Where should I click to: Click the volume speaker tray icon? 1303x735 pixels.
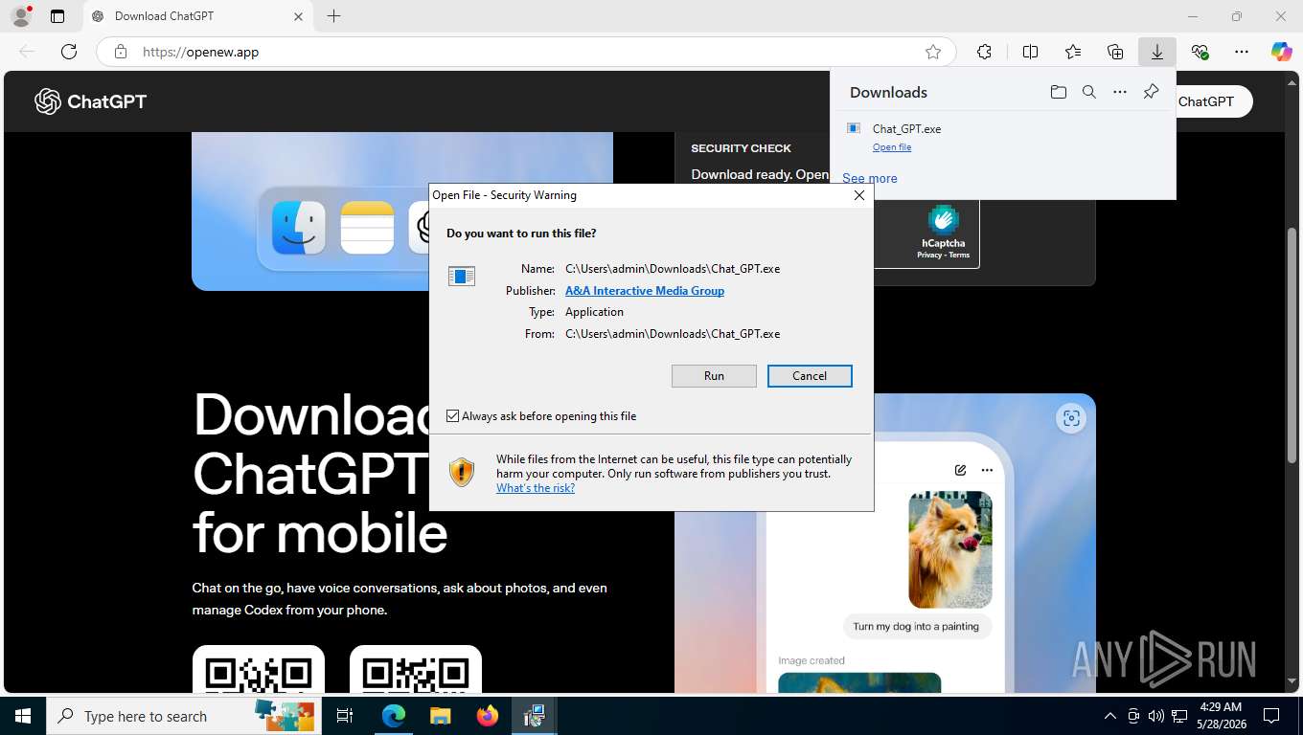tap(1156, 716)
